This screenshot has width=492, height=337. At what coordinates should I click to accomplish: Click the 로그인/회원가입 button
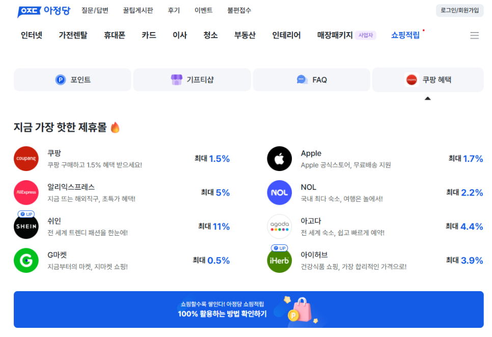(459, 10)
